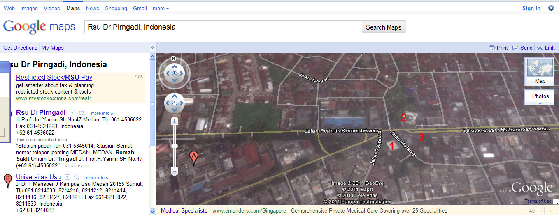Viewport: 559px width, 215px height.
Task: Click the results panel scrollbar up arrow
Action: point(153,56)
